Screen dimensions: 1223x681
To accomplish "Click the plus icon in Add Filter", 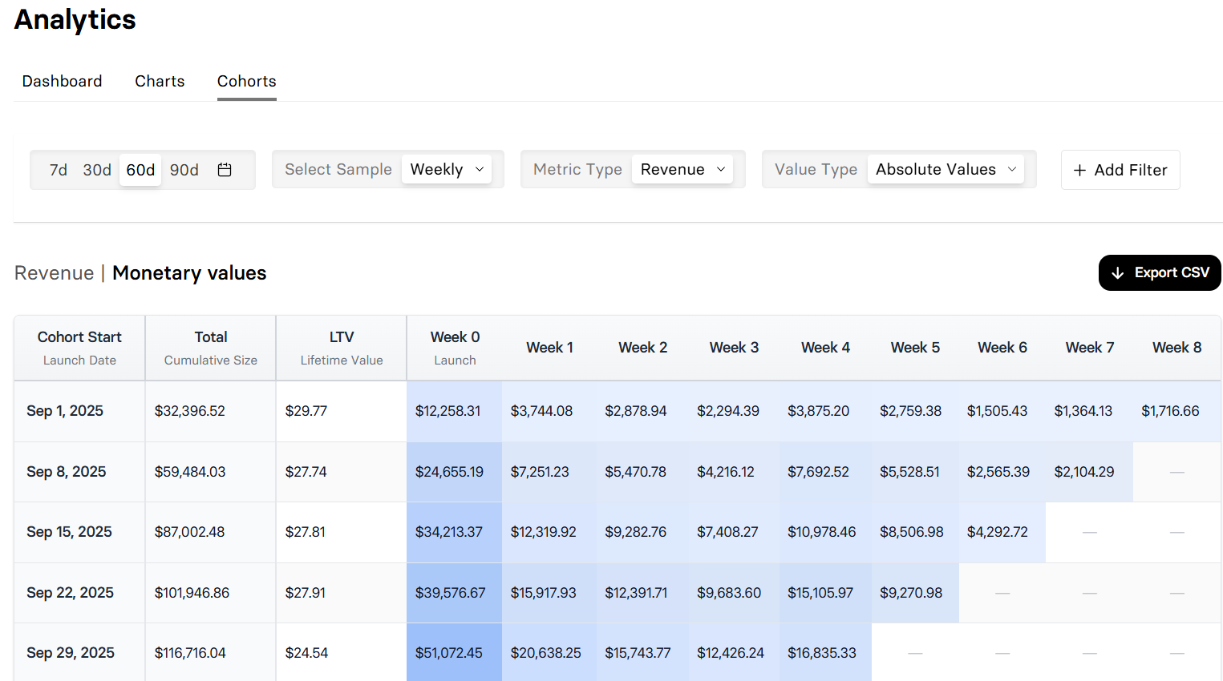I will point(1079,170).
